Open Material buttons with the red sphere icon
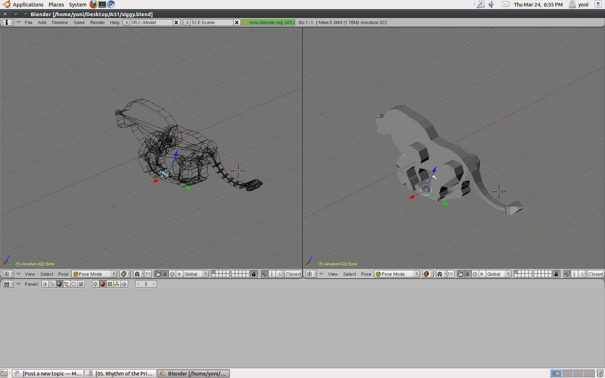 point(102,284)
